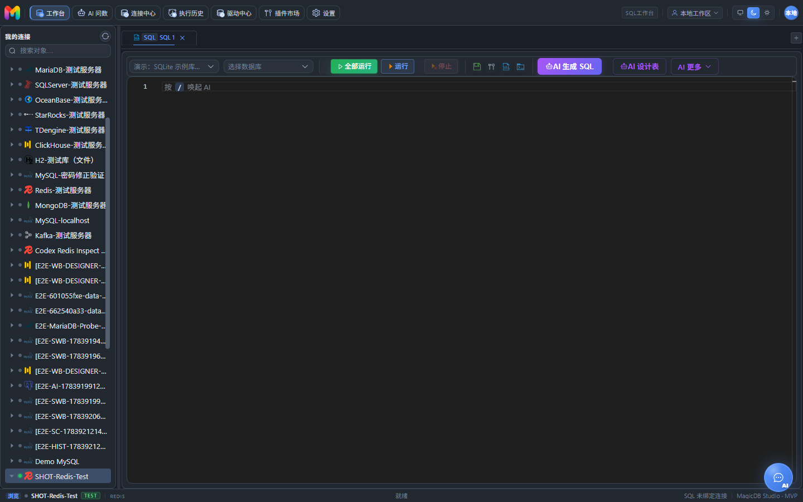
Task: Click the SQL file icon in toolbar
Action: (x=506, y=66)
